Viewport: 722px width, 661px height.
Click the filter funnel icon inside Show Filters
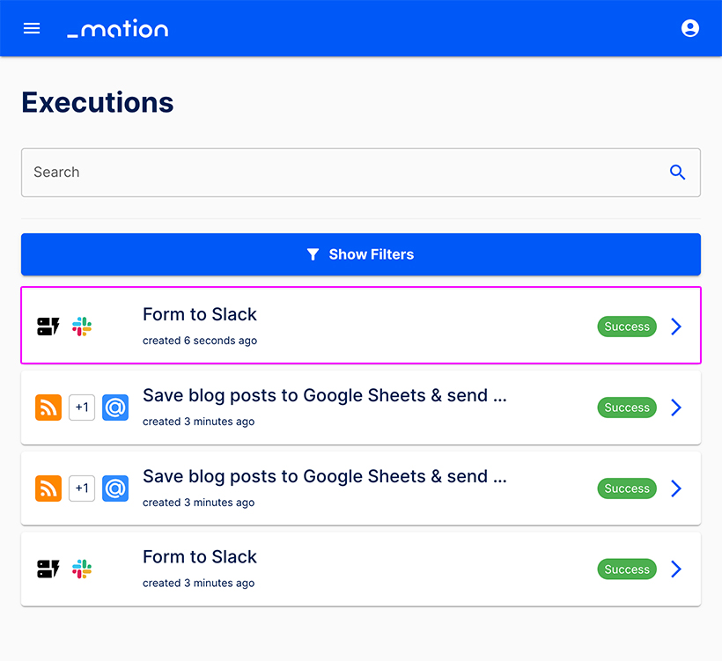click(313, 253)
